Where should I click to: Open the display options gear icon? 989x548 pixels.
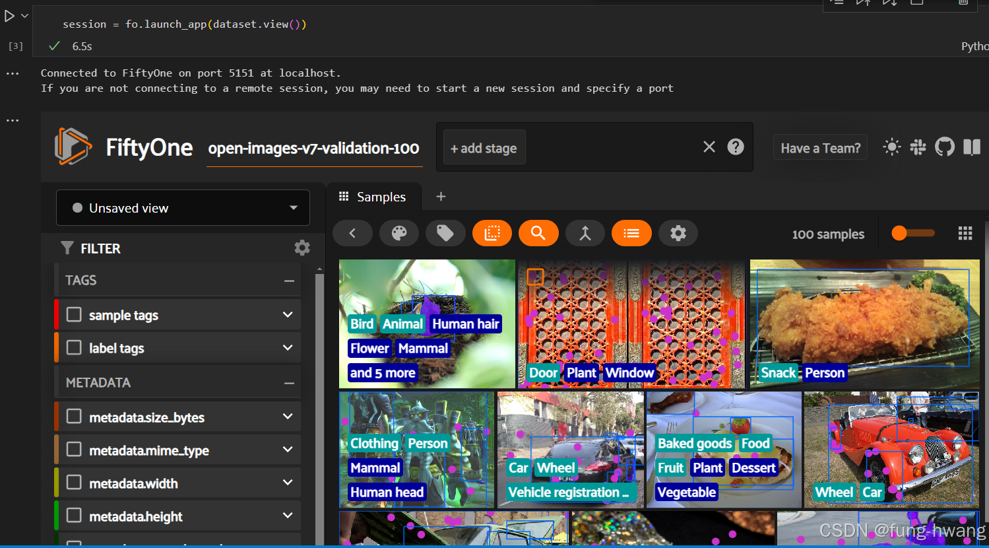tap(678, 233)
